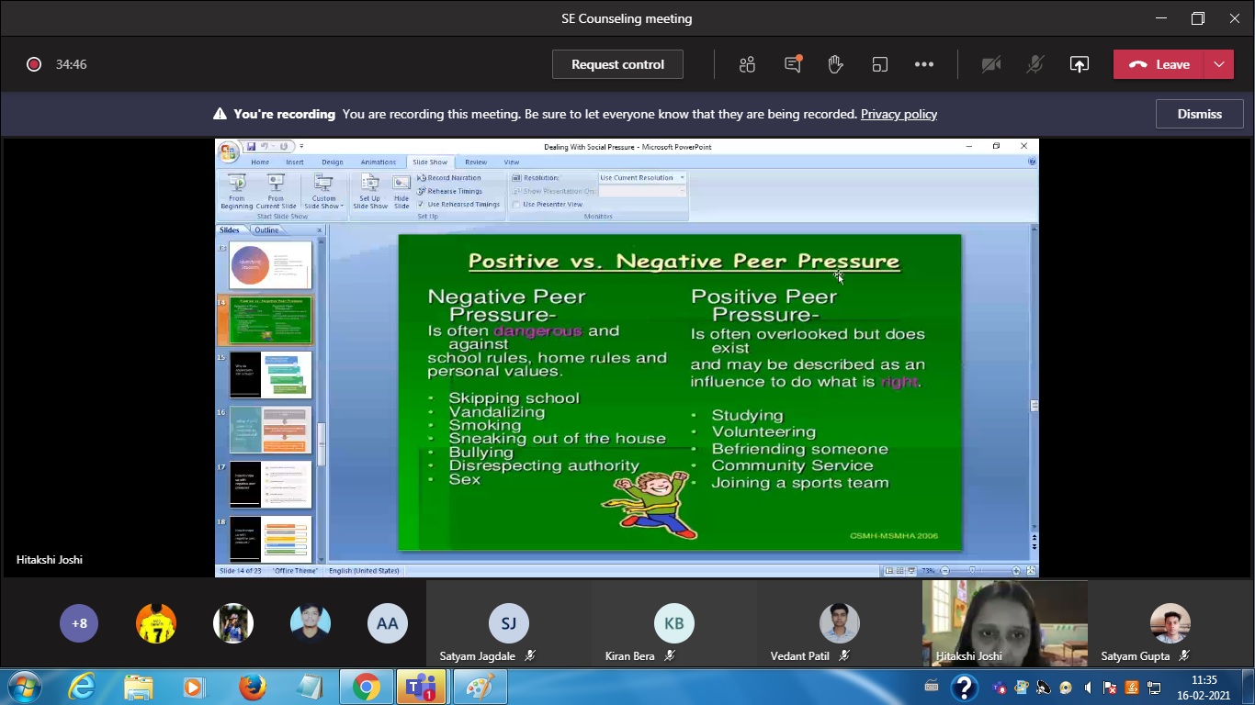
Task: Turn on the camera
Action: point(990,64)
